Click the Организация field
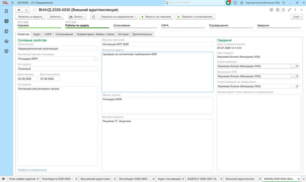This screenshot has height=182, width=306. tap(58, 49)
